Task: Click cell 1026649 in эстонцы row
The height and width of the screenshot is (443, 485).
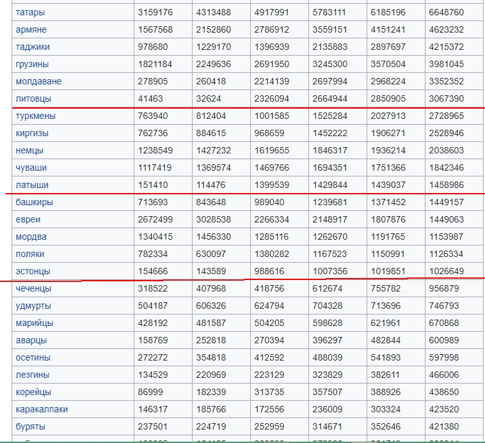Action: pos(447,272)
